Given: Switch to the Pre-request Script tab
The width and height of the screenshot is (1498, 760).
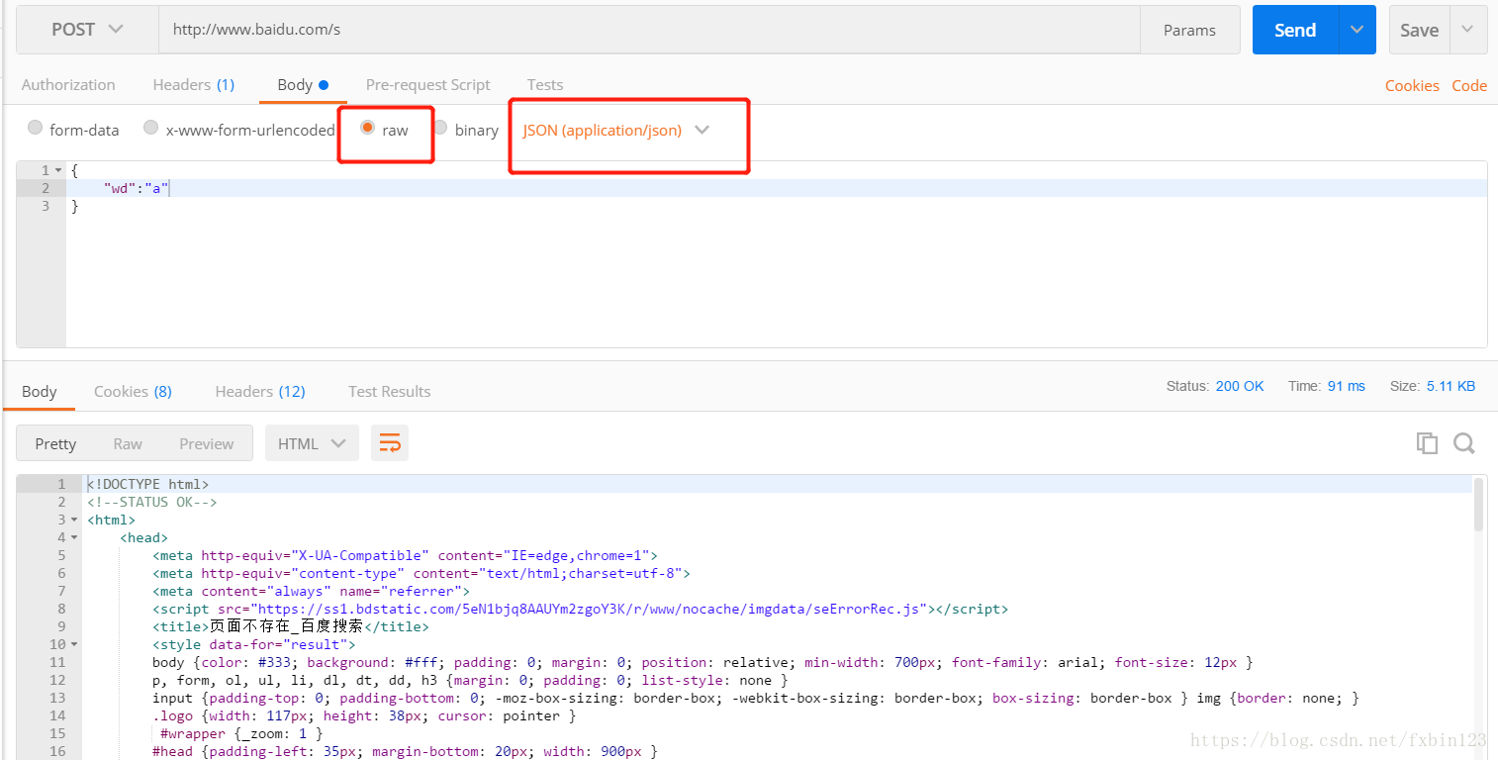Looking at the screenshot, I should click(x=427, y=85).
